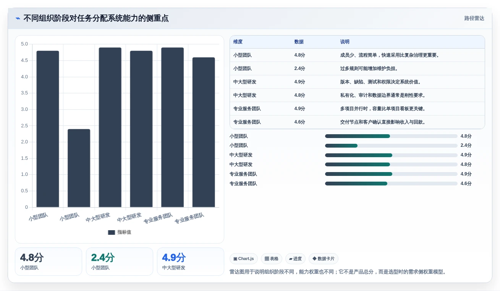Image resolution: width=500 pixels, height=291 pixels.
Task: Click the 4.6分 progress bar
Action: (x=391, y=184)
